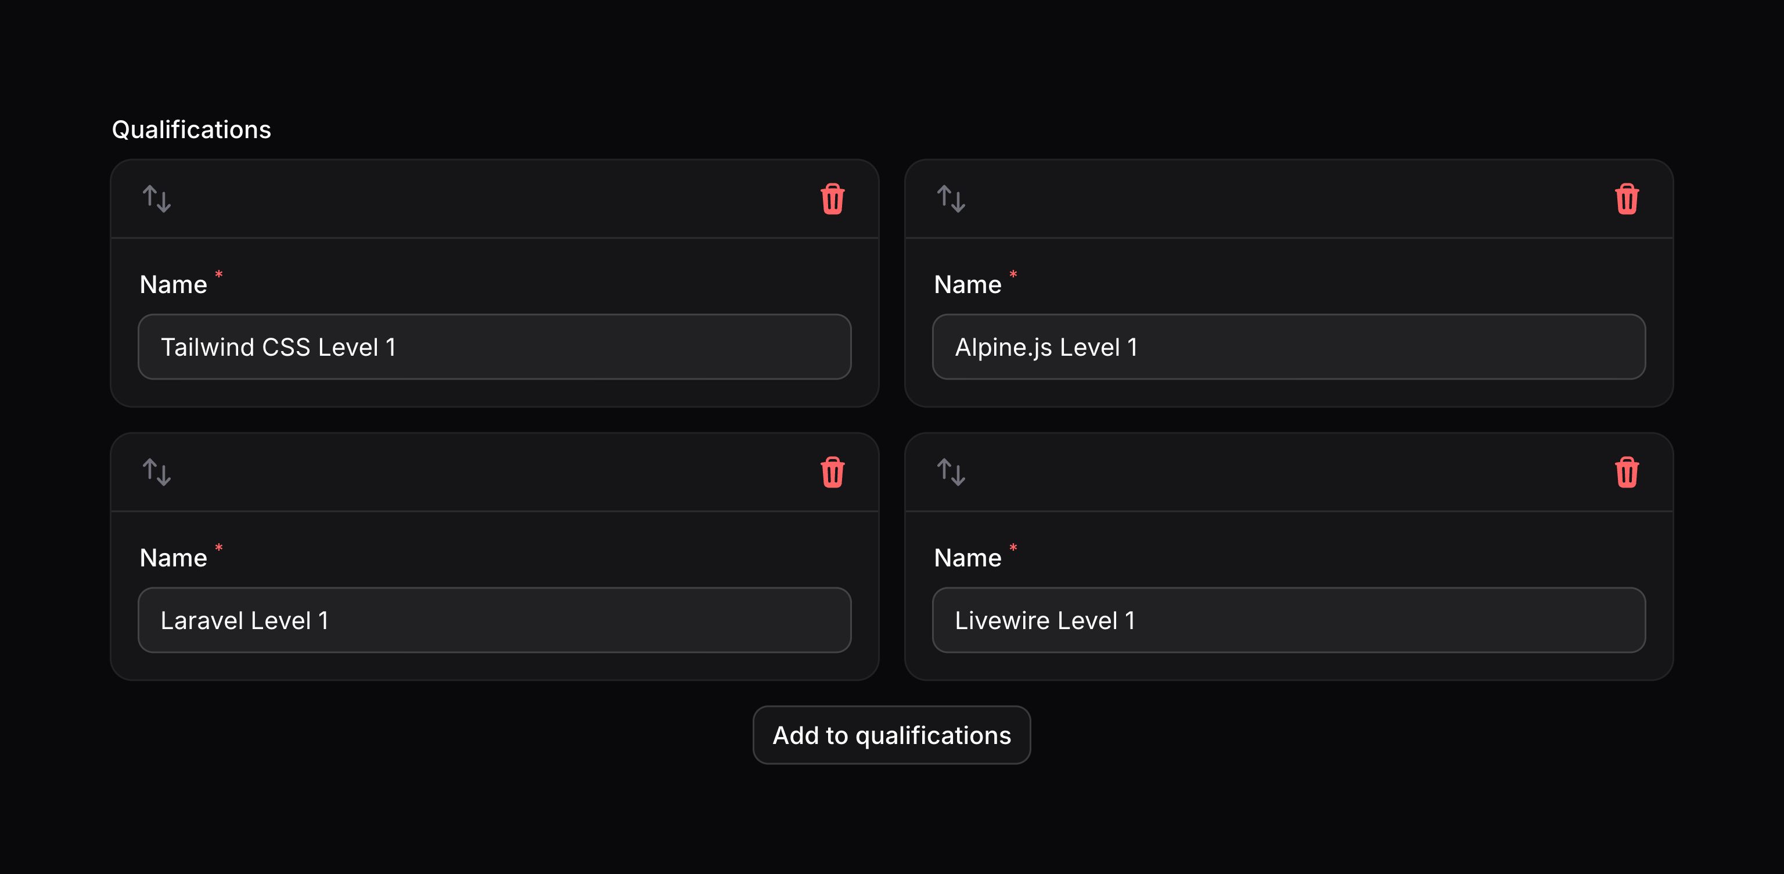Image resolution: width=1784 pixels, height=874 pixels.
Task: Remove the Laravel Level 1 qualification
Action: 832,472
